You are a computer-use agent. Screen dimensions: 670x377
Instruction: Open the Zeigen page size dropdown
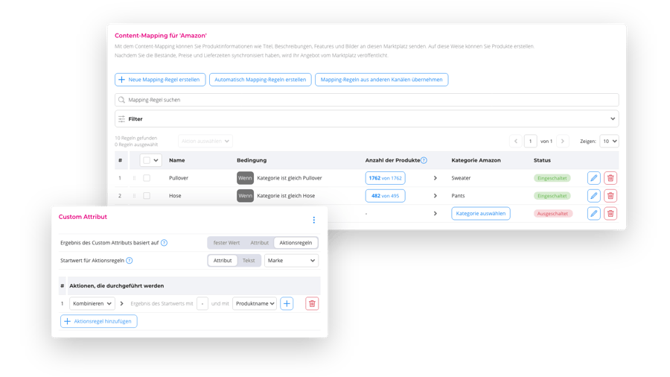click(x=609, y=141)
